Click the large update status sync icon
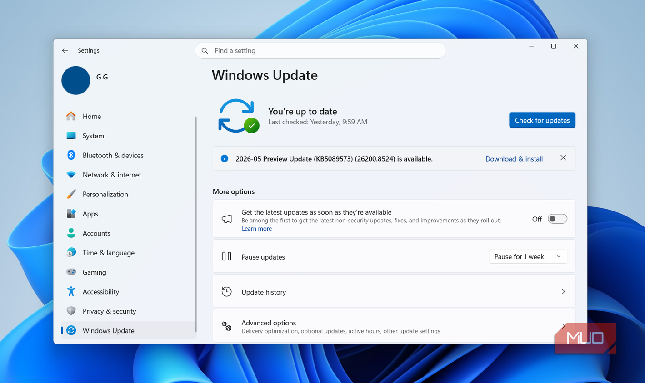This screenshot has height=383, width=645. click(238, 116)
